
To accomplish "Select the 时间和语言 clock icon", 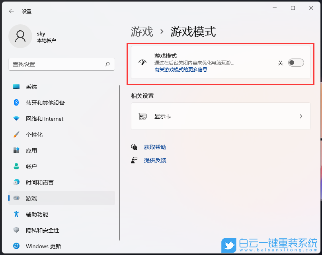I will click(x=16, y=182).
